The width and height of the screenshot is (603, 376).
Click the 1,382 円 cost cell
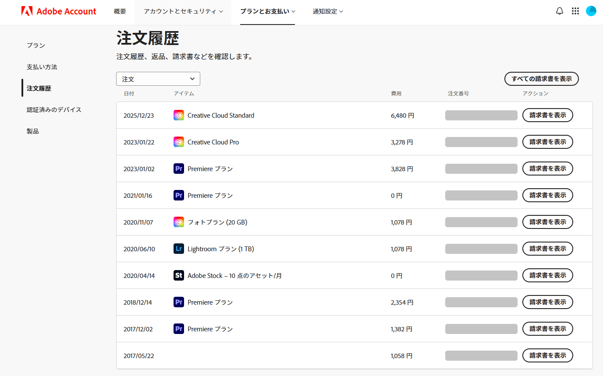tap(402, 329)
